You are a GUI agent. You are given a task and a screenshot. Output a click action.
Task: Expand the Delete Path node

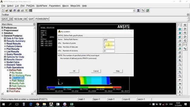coord(8,89)
